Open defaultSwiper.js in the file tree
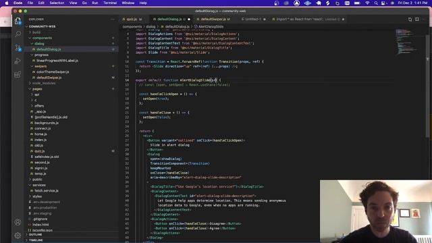 tap(49, 78)
